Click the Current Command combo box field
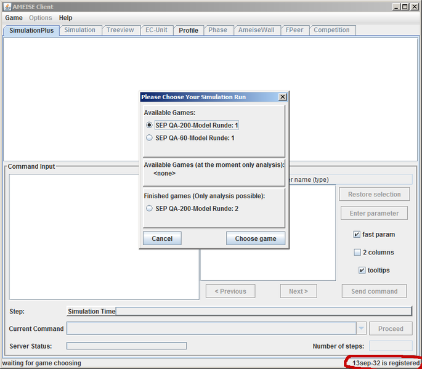 [x=211, y=328]
